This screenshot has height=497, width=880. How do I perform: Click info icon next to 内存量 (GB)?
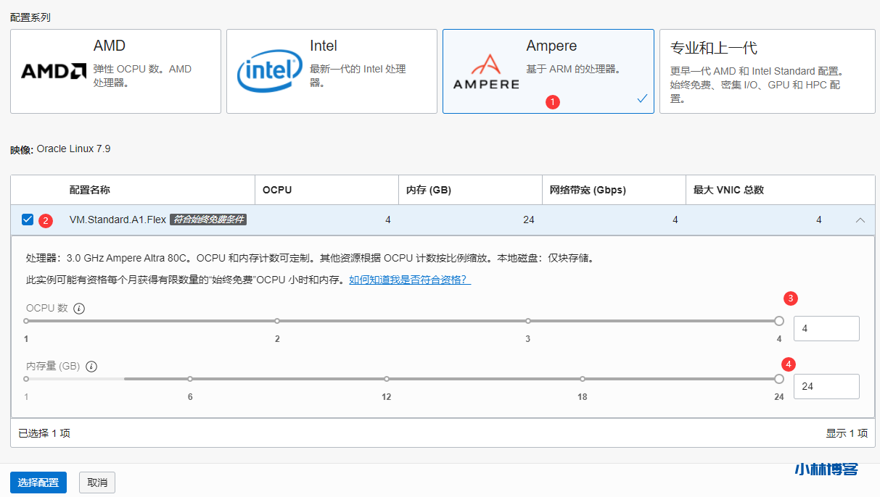[x=91, y=367]
